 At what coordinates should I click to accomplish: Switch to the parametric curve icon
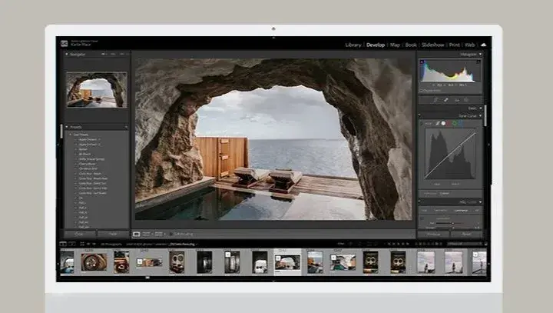point(438,123)
